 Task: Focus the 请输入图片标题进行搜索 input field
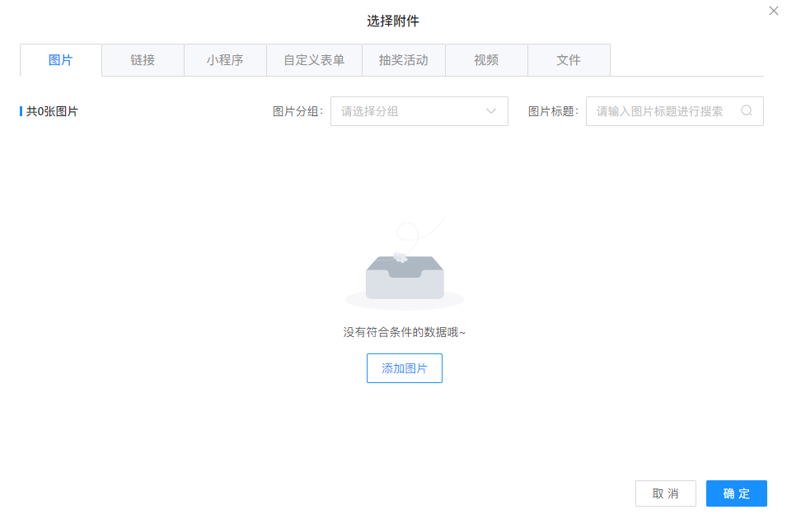659,111
